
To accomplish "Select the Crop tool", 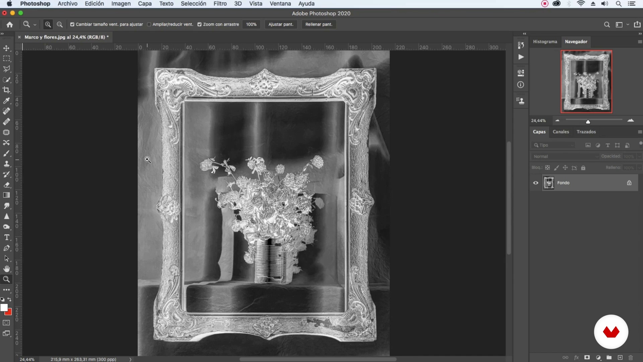I will [x=6, y=90].
